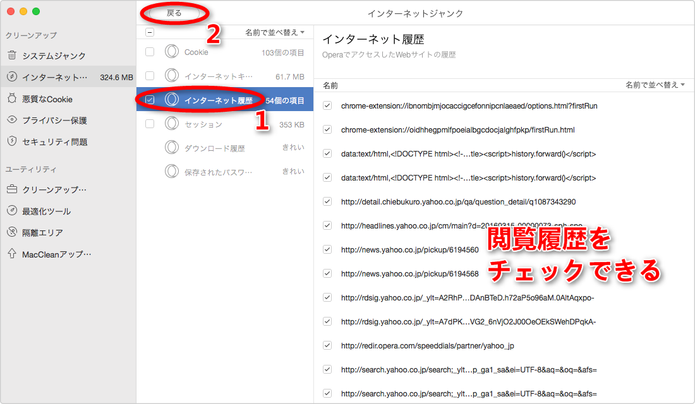Click the Opera icon in セッション row
The width and height of the screenshot is (695, 404).
tap(172, 123)
